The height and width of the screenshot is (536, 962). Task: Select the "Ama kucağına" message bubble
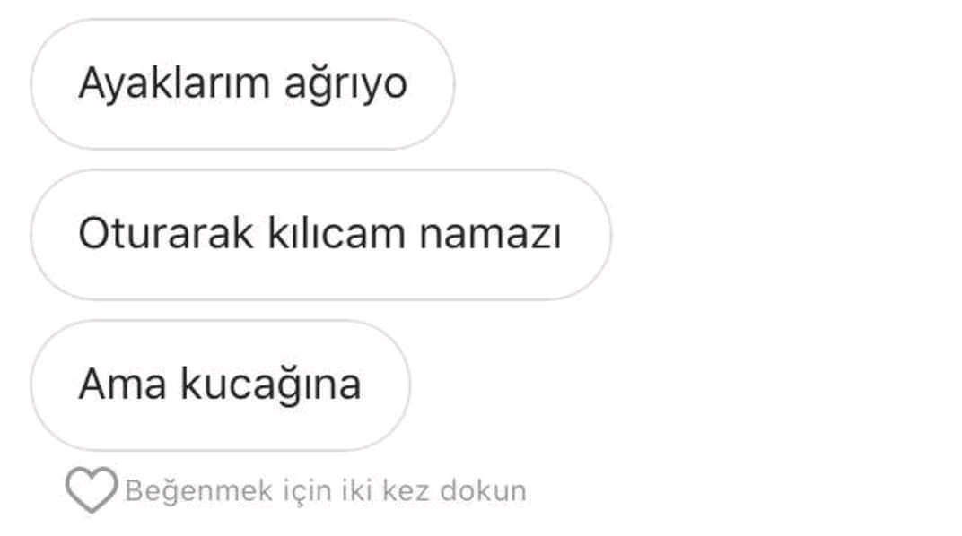[x=220, y=385]
